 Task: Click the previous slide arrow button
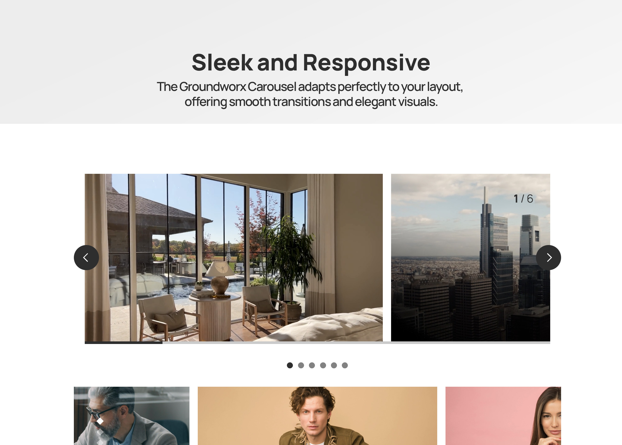pos(86,257)
